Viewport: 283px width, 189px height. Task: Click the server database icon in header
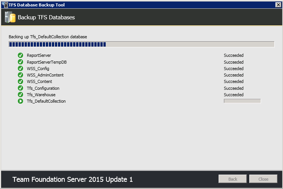pyautogui.click(x=10, y=17)
